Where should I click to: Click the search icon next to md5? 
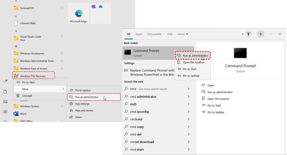(126, 104)
